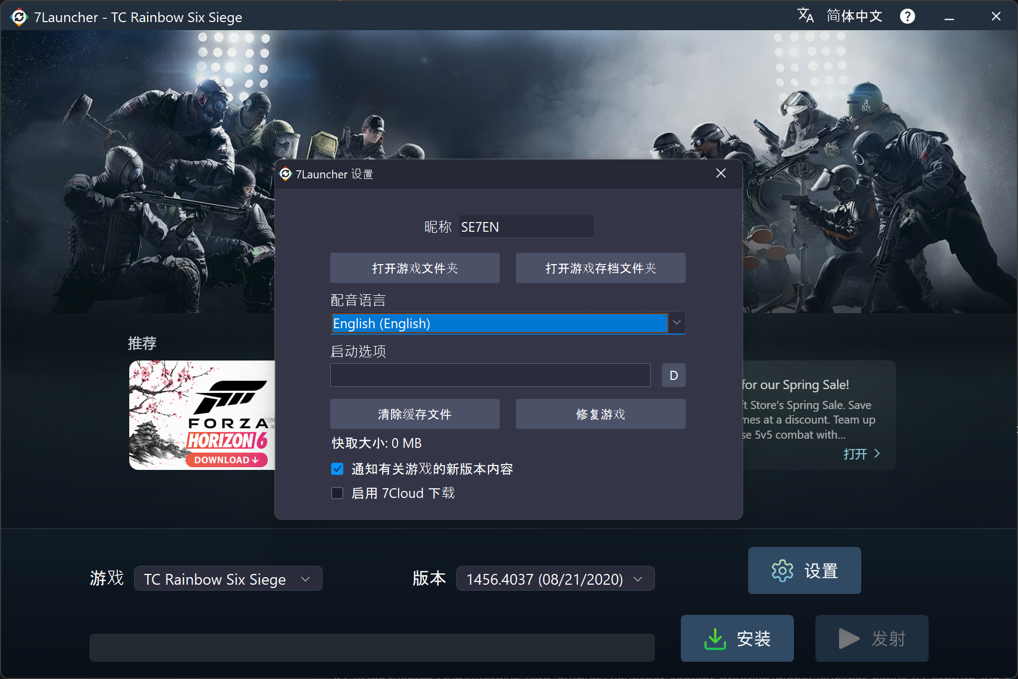Click 清除缓存文件 button
This screenshot has height=679, width=1018.
[415, 414]
